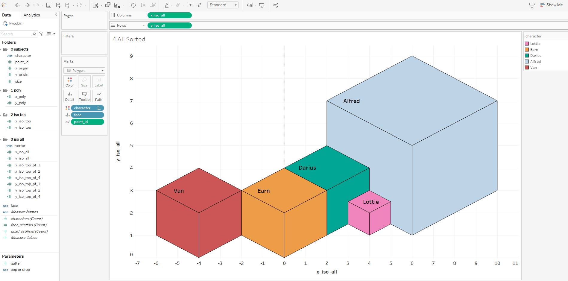Click the Swap Rows and Columns icon

133,5
